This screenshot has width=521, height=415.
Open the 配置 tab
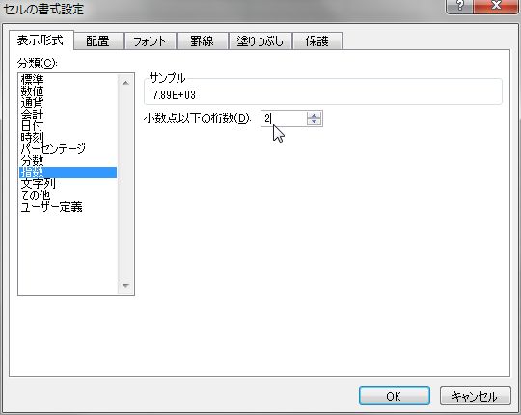[x=98, y=41]
